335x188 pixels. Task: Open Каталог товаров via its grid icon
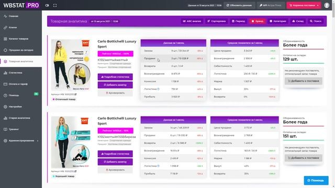pyautogui.click(x=5, y=39)
